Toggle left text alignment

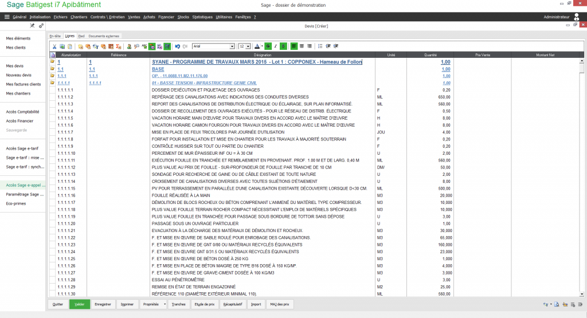pos(294,46)
